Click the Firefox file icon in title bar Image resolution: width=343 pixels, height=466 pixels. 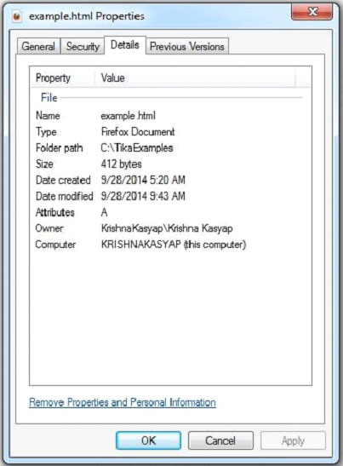click(x=17, y=16)
